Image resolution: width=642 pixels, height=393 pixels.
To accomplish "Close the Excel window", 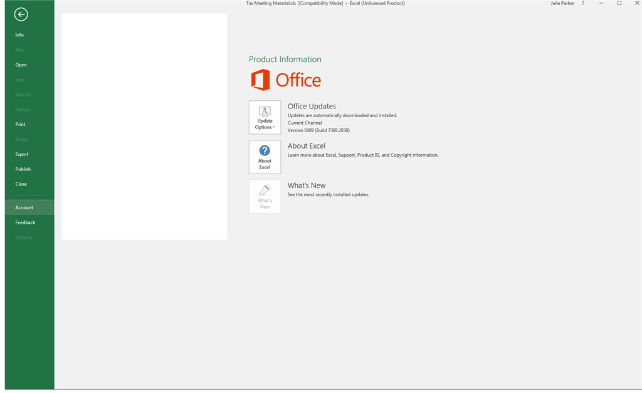I will coord(637,3).
